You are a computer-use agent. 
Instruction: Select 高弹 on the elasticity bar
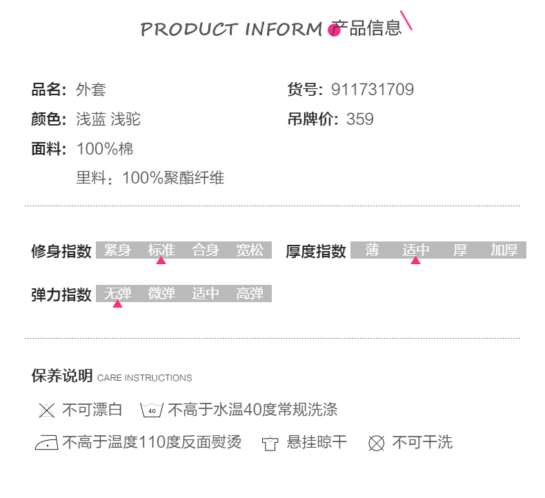[x=250, y=293]
